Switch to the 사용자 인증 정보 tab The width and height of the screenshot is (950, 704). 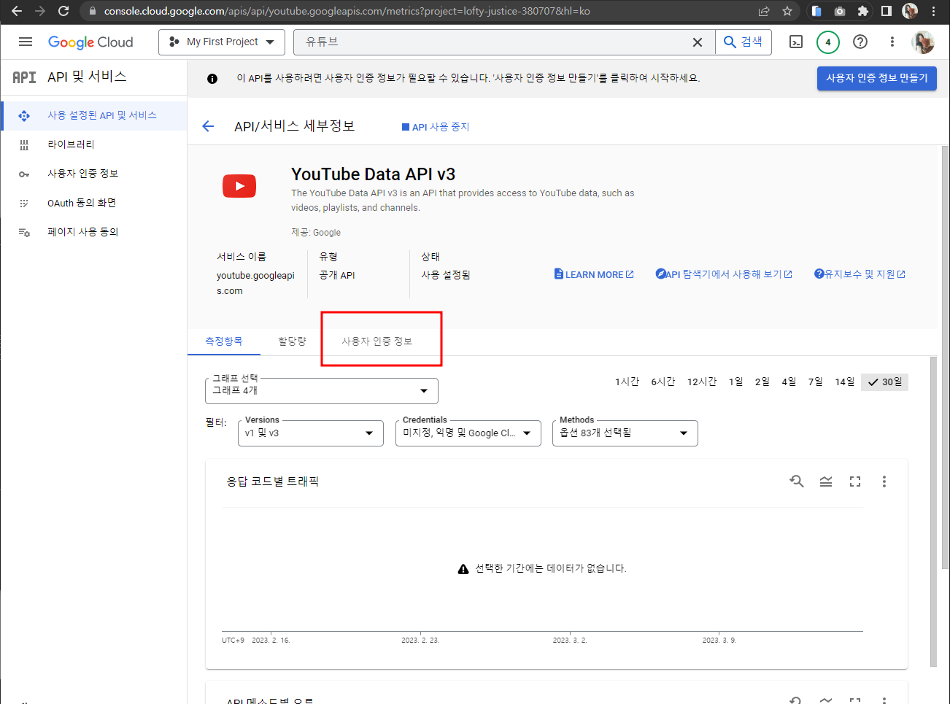click(377, 341)
